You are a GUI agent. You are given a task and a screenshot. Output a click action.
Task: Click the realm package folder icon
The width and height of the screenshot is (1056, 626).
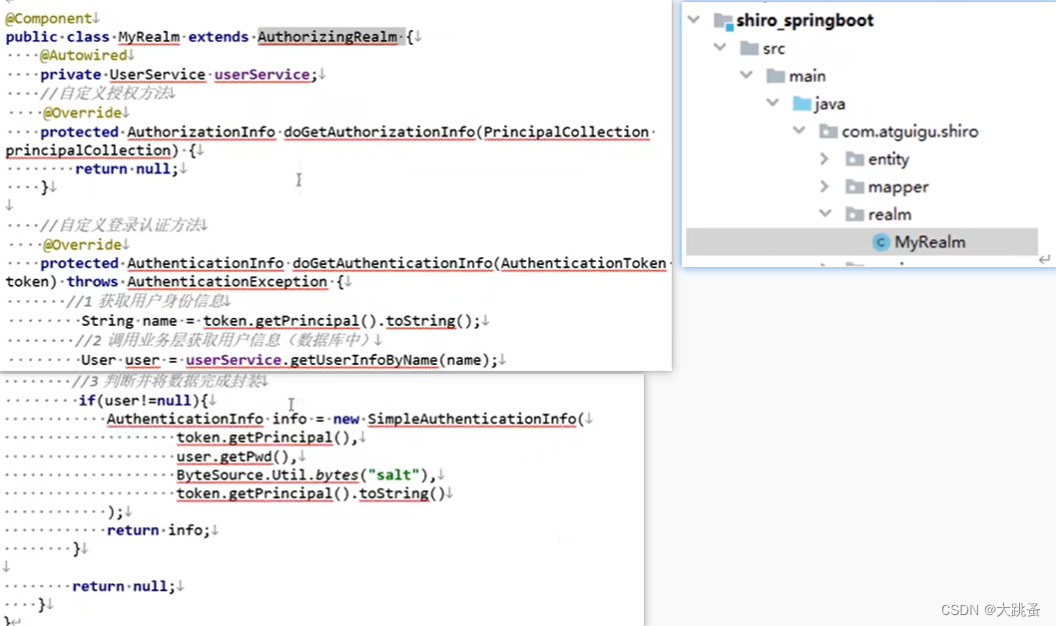point(854,214)
